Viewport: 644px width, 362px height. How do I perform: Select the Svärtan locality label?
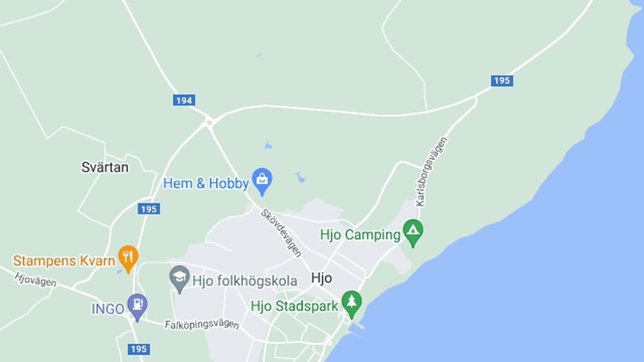tap(105, 167)
